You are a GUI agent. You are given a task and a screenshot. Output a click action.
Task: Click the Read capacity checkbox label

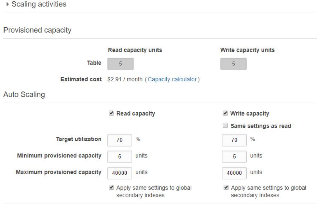pos(136,114)
